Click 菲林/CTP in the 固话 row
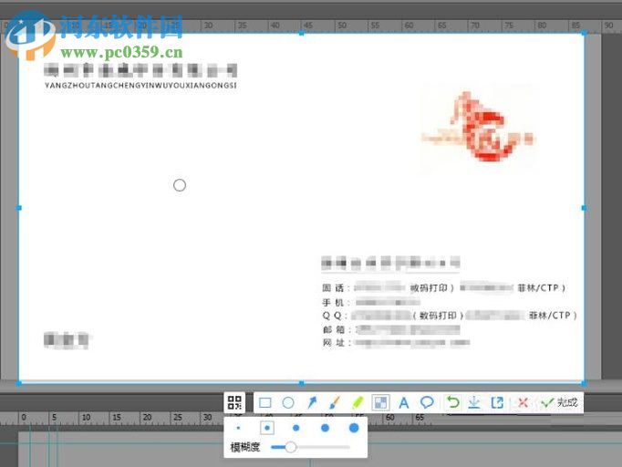The width and height of the screenshot is (622, 467). coord(538,288)
